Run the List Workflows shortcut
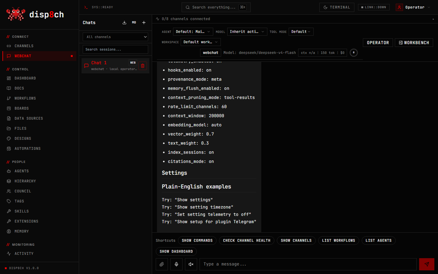The height and width of the screenshot is (274, 438). [x=339, y=241]
